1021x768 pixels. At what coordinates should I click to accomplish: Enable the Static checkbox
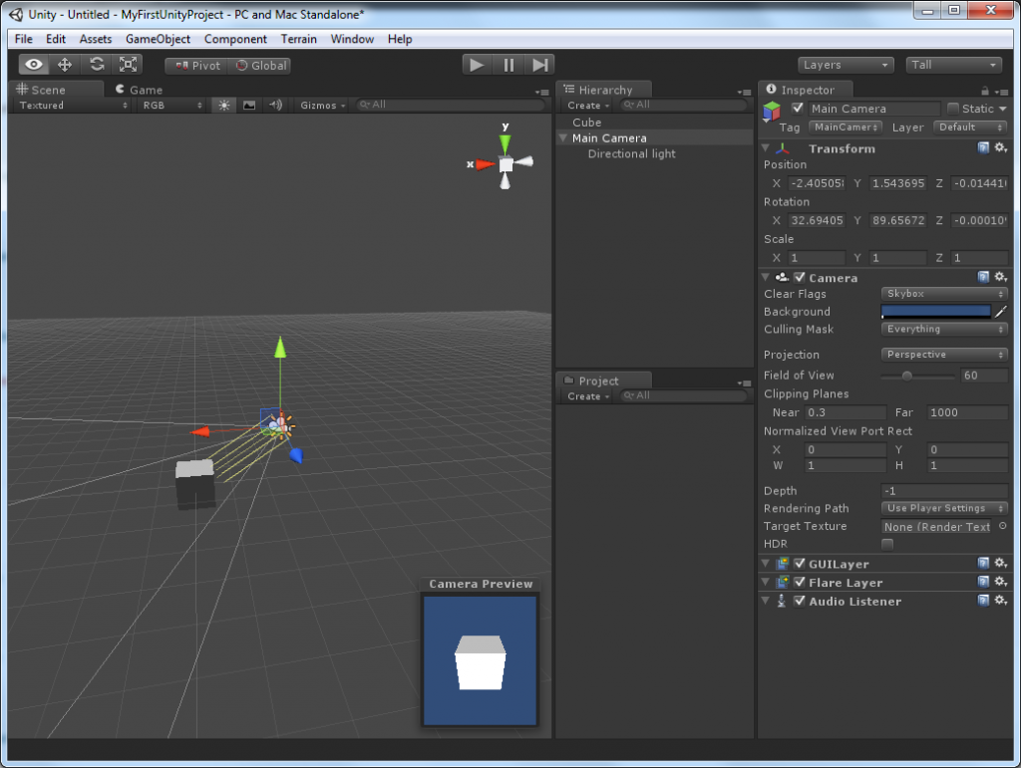[x=953, y=108]
